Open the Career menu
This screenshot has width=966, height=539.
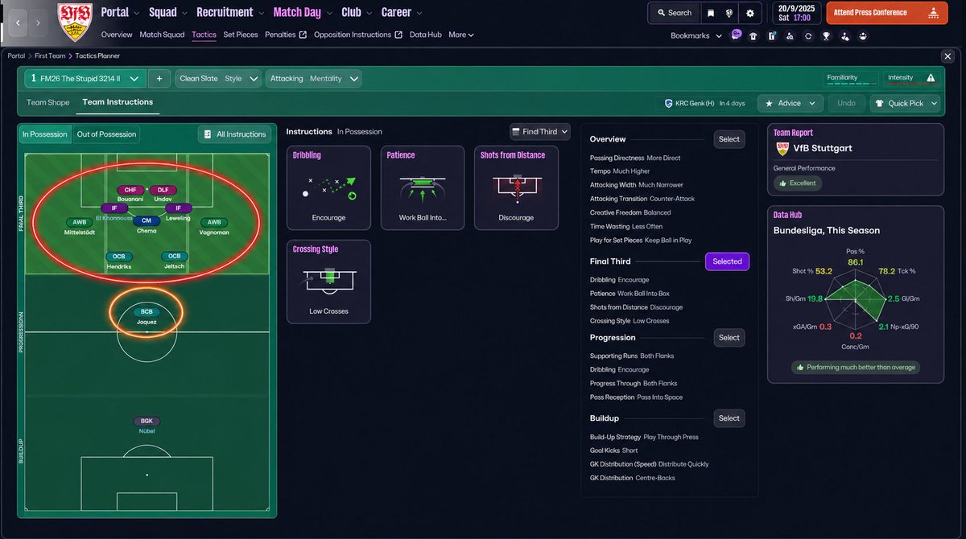click(402, 12)
